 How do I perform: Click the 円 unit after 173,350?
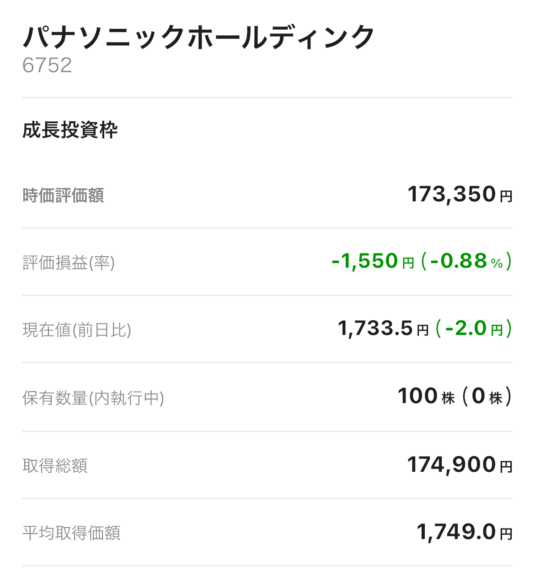click(506, 197)
